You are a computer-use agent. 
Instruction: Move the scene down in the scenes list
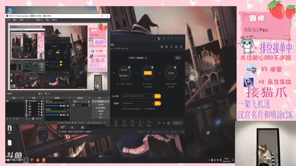(17, 118)
